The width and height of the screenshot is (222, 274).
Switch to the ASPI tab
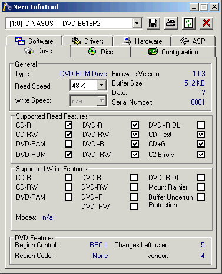193,41
